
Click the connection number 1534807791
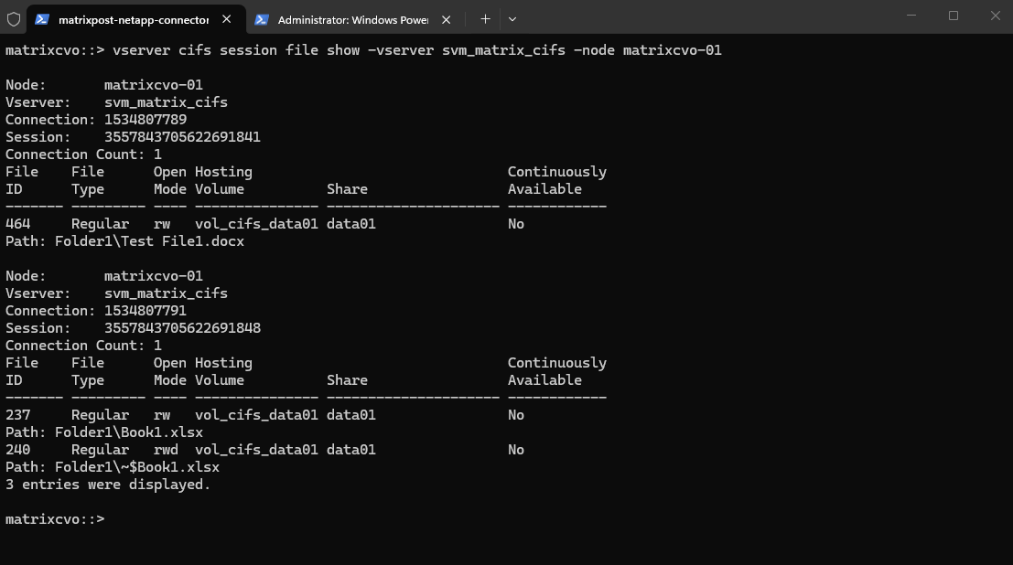coord(145,311)
